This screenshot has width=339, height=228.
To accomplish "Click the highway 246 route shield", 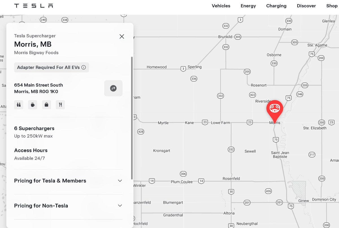I will click(x=300, y=94).
